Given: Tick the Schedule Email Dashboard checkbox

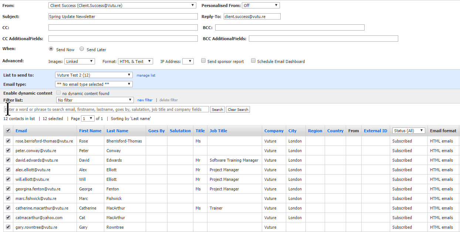Looking at the screenshot, I should (253, 61).
